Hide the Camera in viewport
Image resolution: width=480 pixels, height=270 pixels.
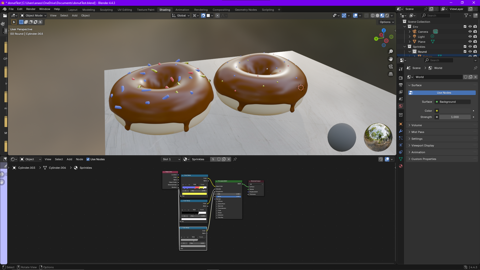(x=470, y=31)
